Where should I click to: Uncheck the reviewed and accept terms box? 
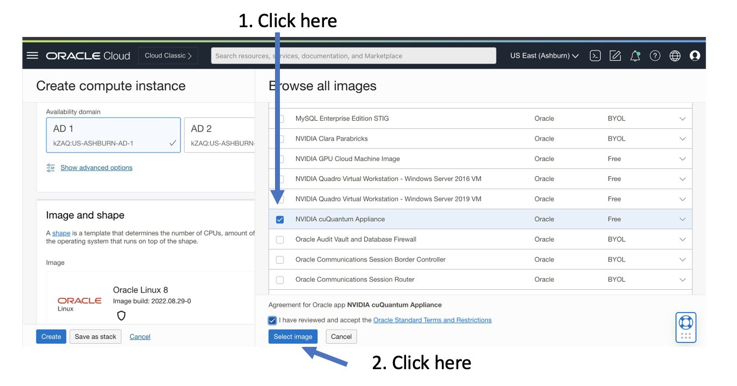[x=272, y=320]
